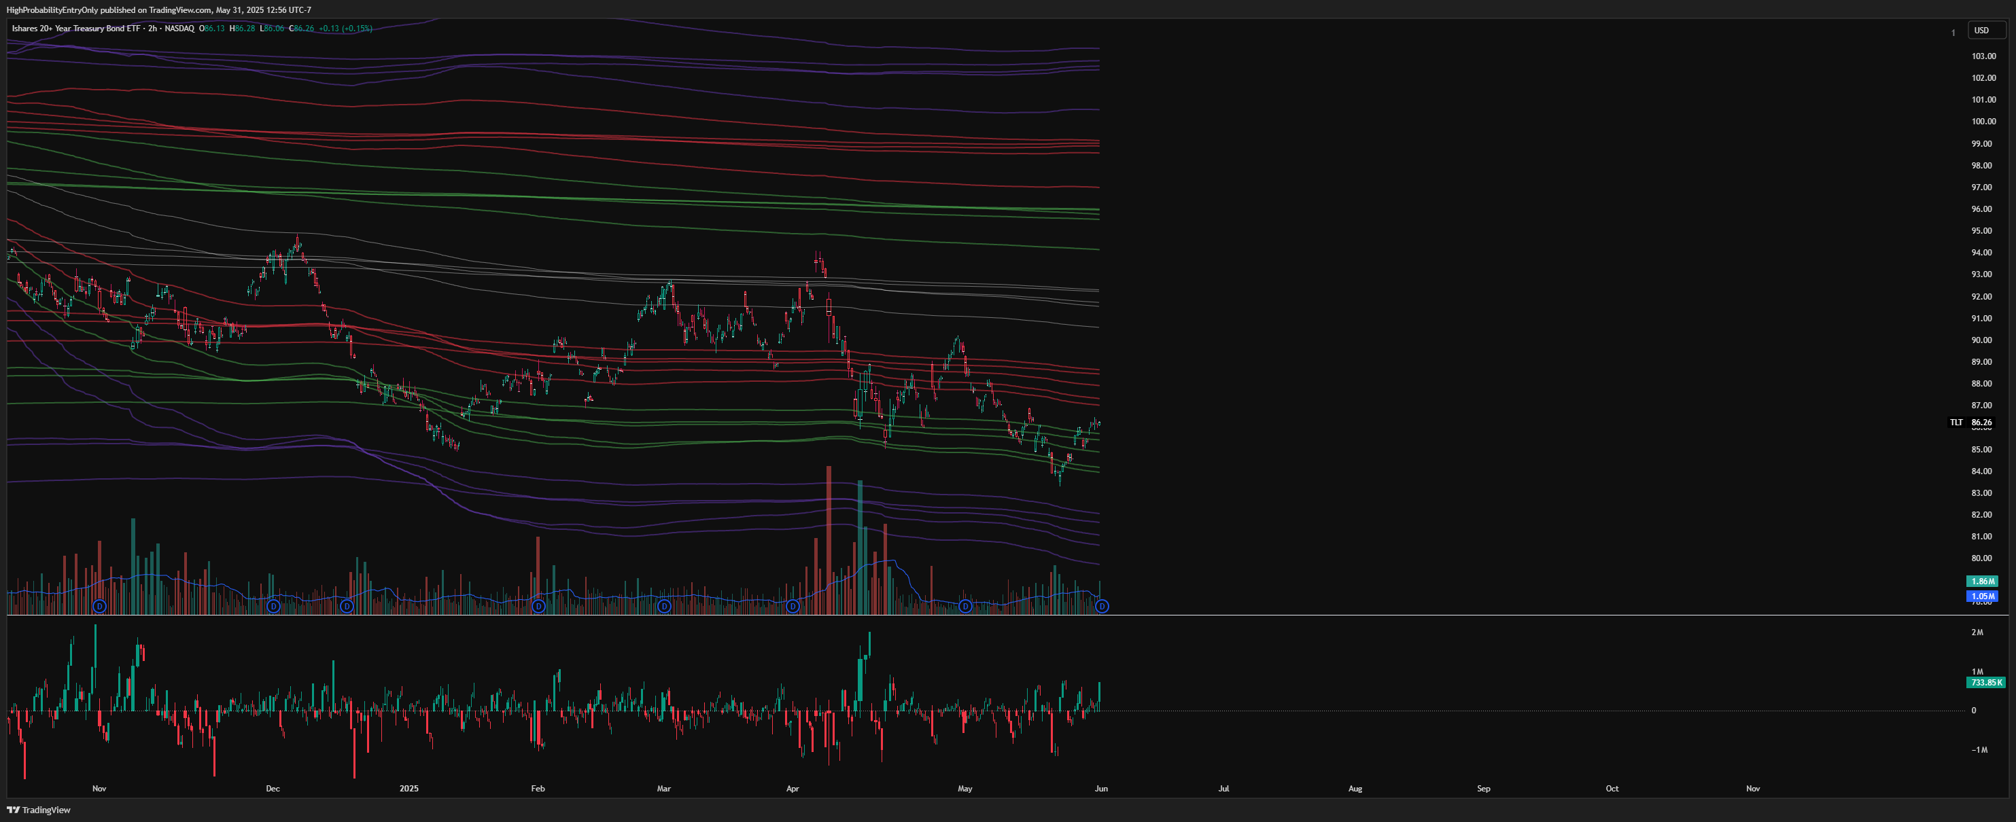
Task: Click the 2M label on indicator axis
Action: coord(1977,632)
